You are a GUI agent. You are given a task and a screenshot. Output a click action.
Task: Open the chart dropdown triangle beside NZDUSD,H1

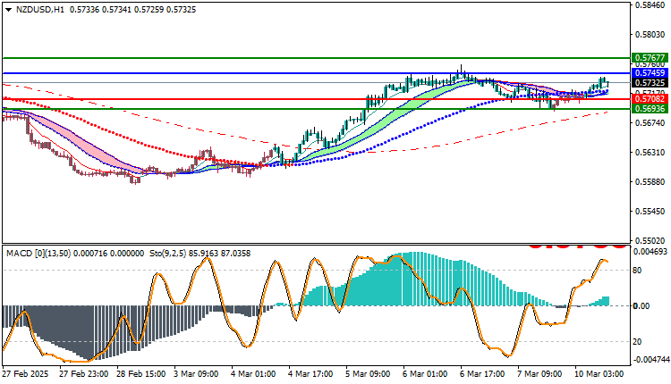point(9,10)
